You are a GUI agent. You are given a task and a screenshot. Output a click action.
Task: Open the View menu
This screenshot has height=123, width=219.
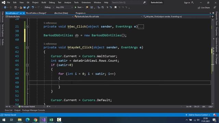point(22,2)
